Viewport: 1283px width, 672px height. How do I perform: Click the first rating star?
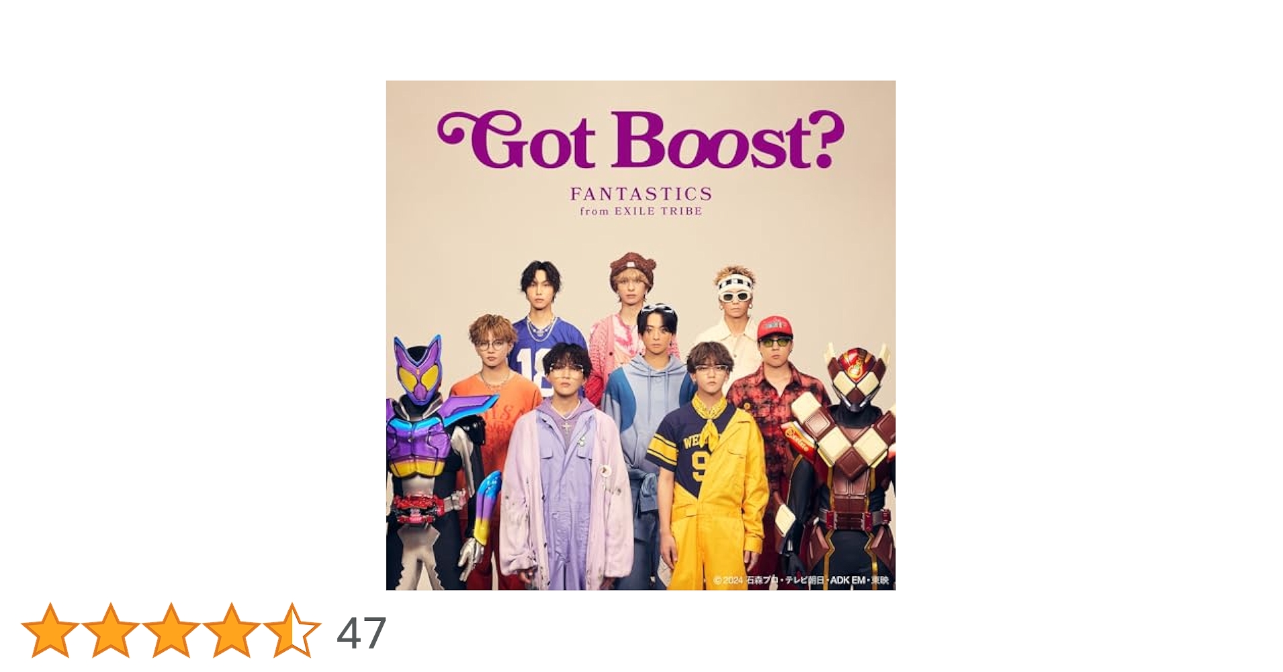pos(50,630)
